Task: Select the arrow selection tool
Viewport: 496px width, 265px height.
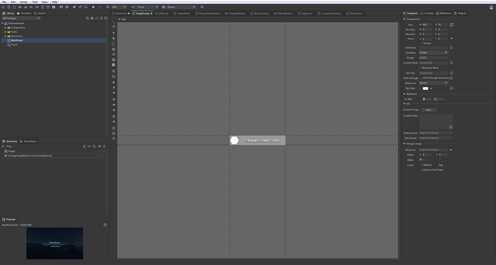Action: click(114, 22)
